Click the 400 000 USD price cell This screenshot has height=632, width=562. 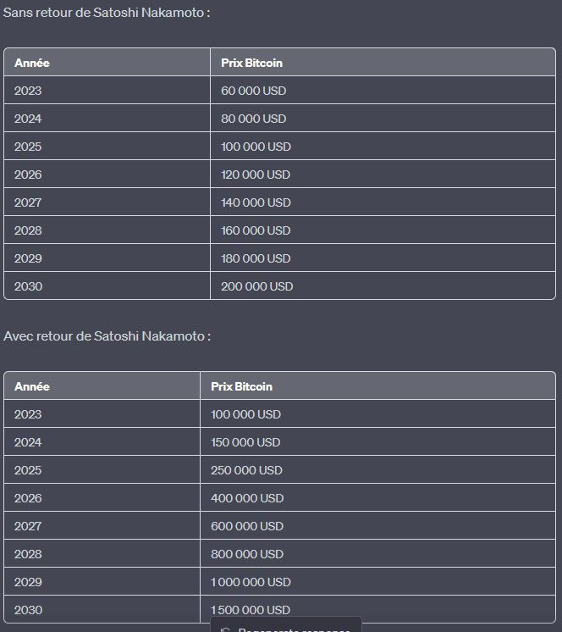(246, 498)
